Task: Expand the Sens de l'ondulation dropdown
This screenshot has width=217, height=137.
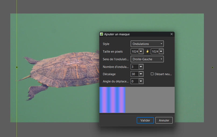Action: [x=147, y=59]
